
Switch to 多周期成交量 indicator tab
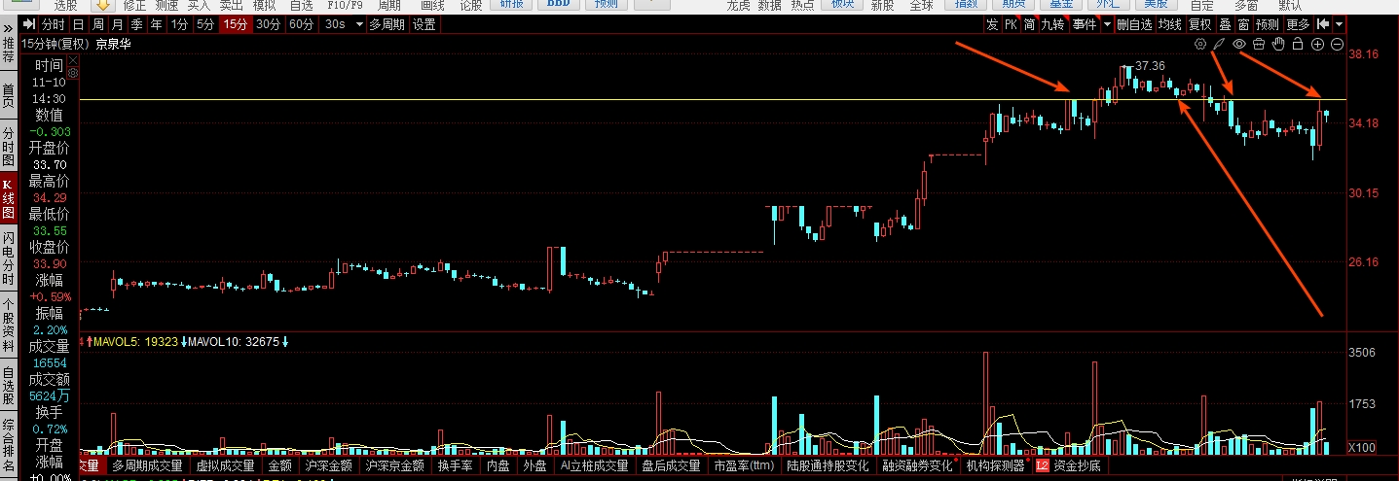(x=147, y=465)
